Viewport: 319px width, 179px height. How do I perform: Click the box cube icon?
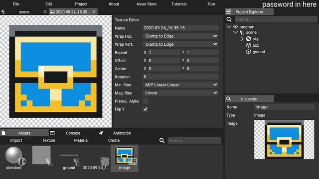pyautogui.click(x=248, y=45)
